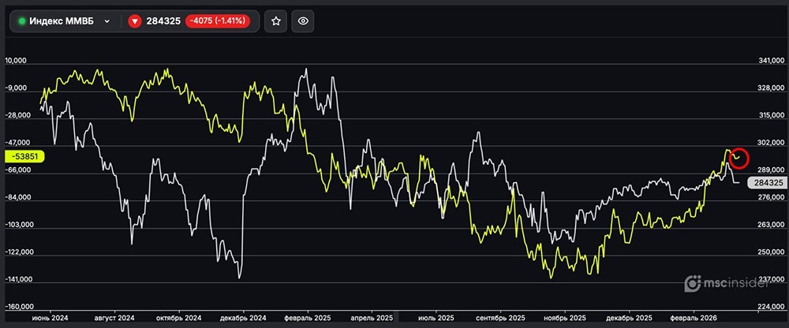
Task: Click the star favorite icon
Action: tap(275, 21)
